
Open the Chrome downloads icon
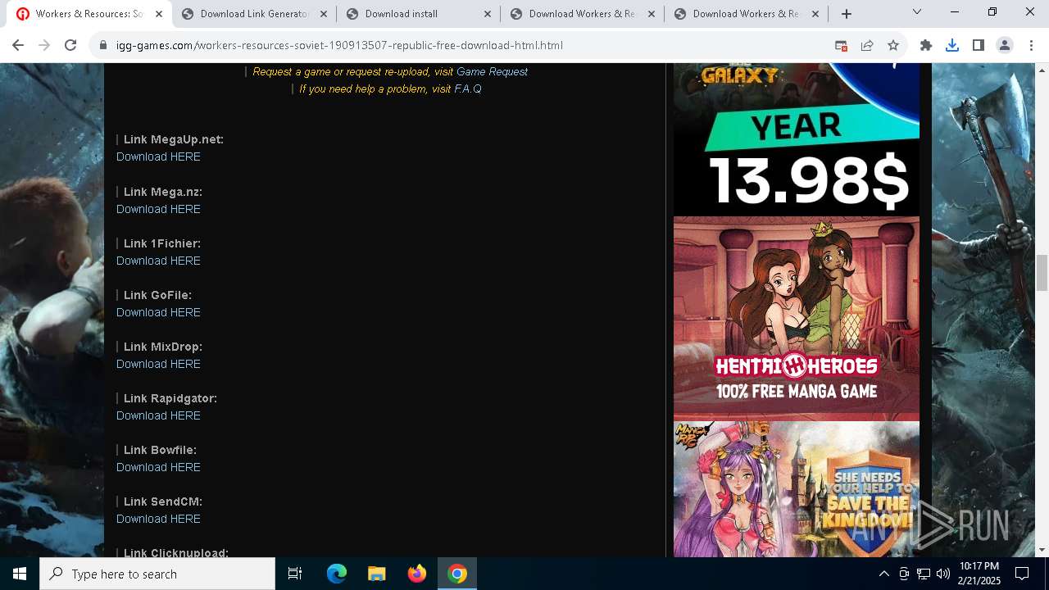point(952,45)
